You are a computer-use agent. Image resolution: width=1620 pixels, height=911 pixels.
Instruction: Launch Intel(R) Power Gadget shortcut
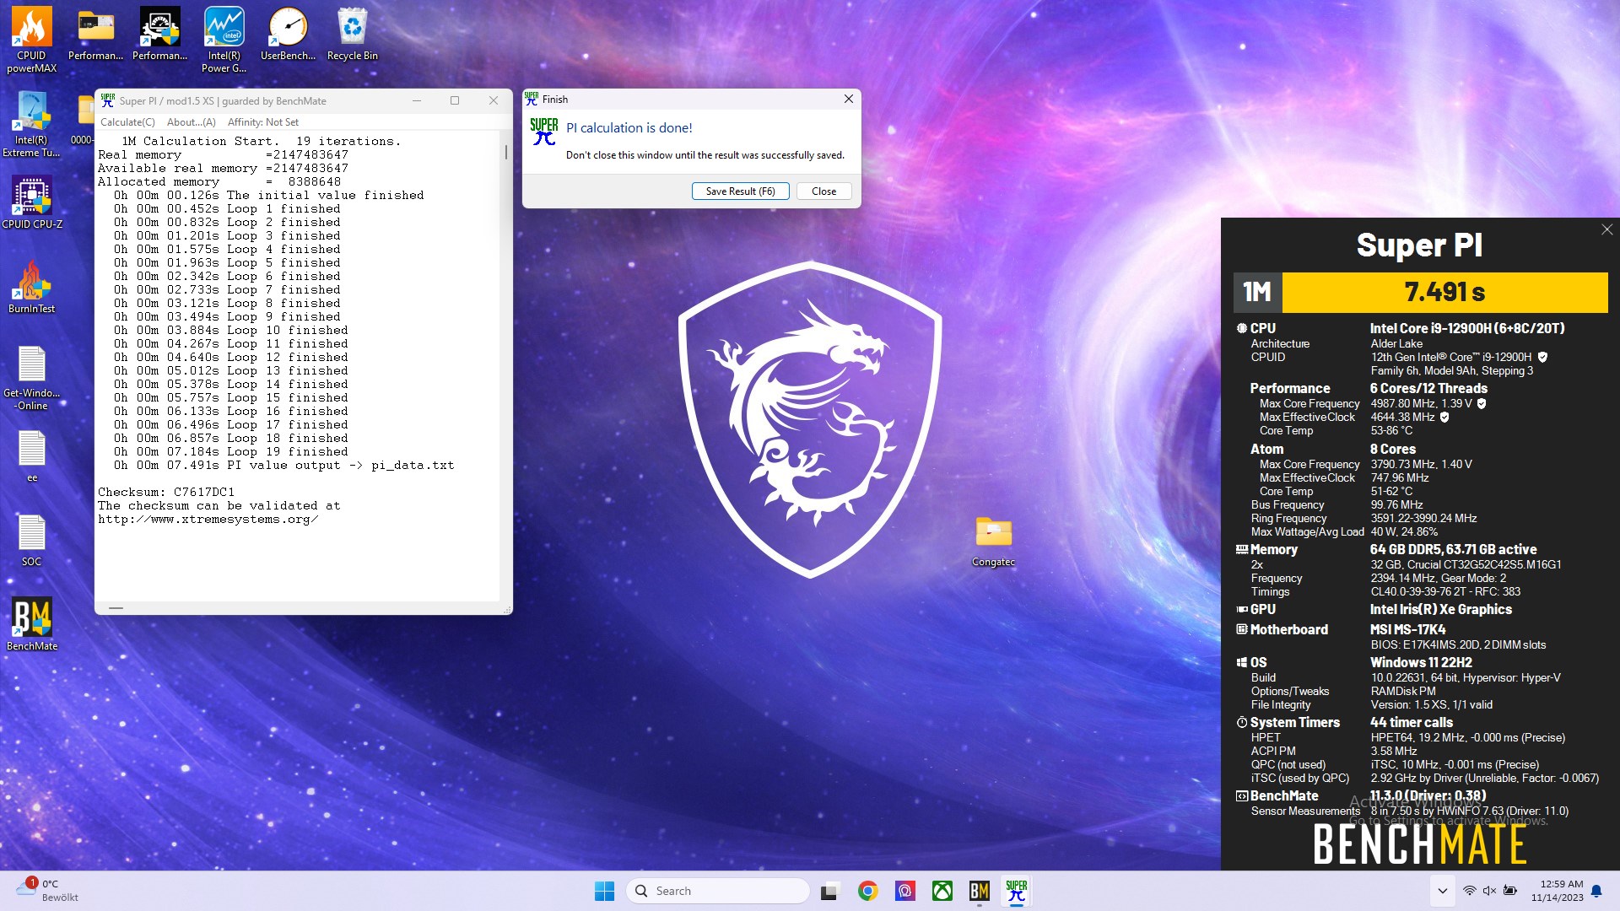coord(224,40)
